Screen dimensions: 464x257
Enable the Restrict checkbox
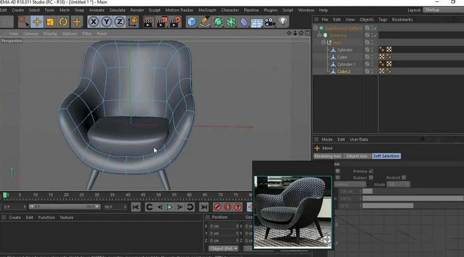404,178
